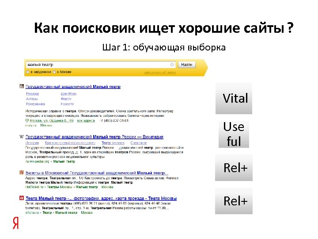The height and width of the screenshot is (239, 318).
Task: Click the Useful rating button
Action: pos(234,135)
